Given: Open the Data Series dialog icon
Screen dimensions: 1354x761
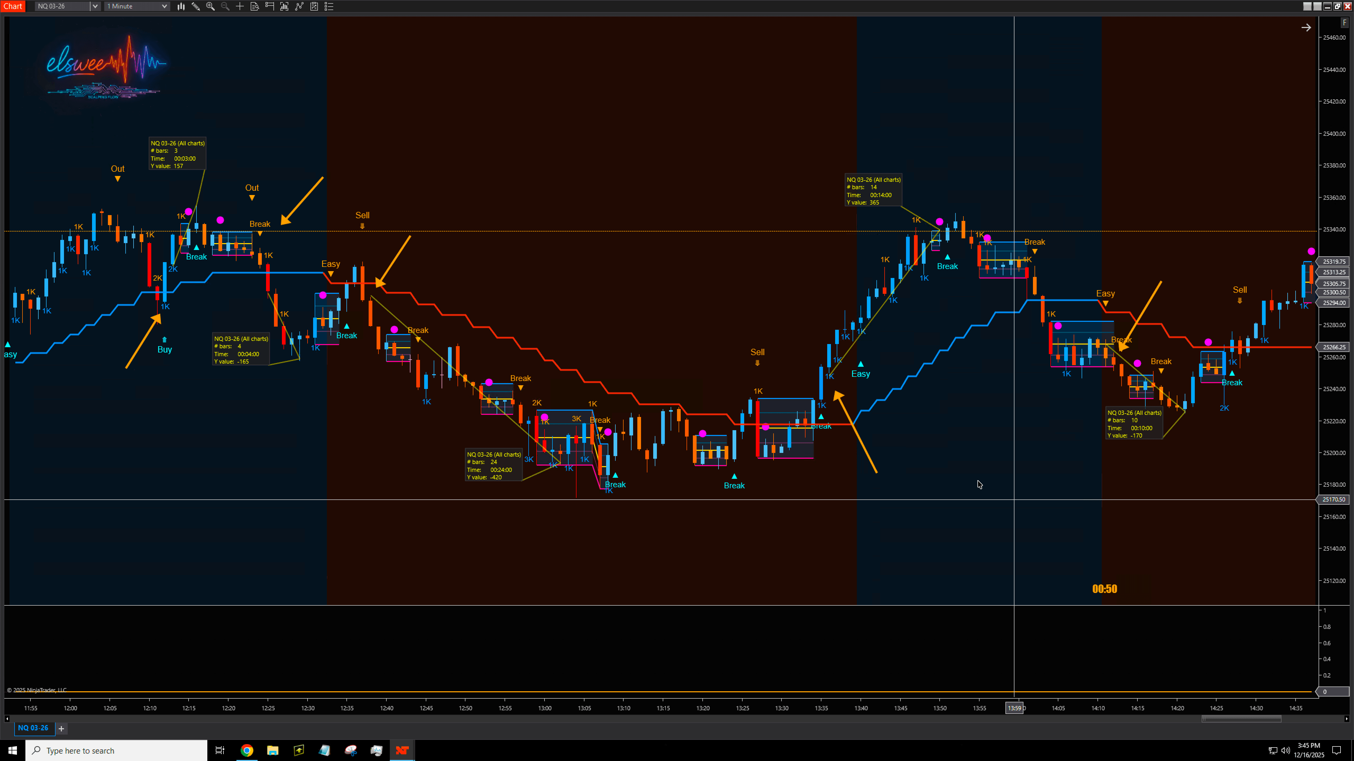Looking at the screenshot, I should point(284,6).
